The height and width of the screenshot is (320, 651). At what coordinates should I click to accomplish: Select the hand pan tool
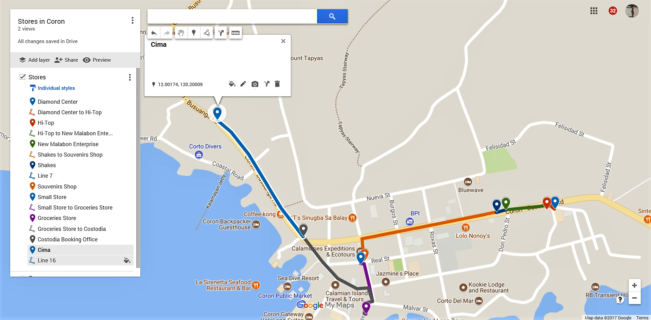181,33
